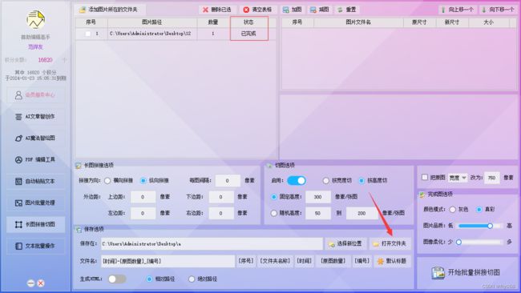Click the 状态 column header
This screenshot has width=521, height=293.
point(248,22)
